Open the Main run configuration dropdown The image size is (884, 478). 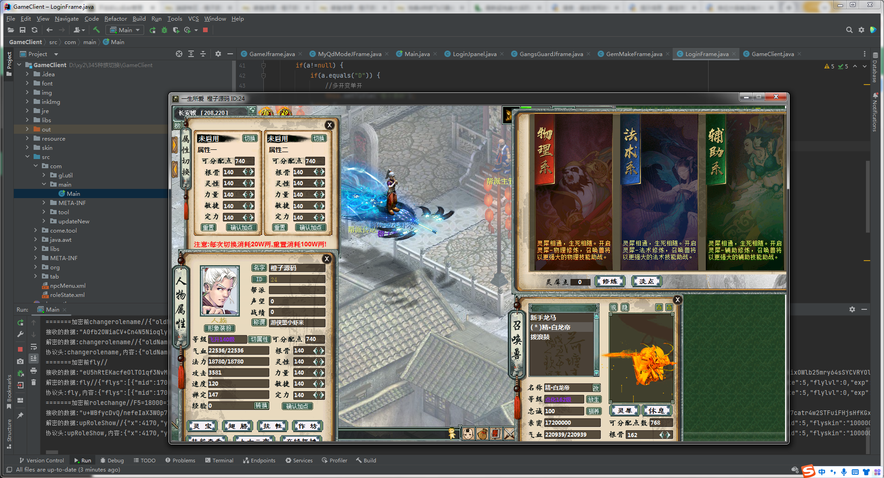(x=125, y=30)
